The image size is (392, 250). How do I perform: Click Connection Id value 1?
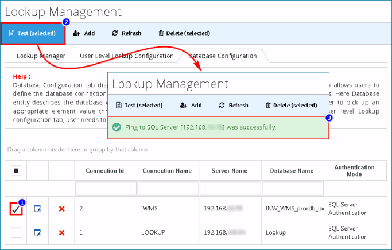pyautogui.click(x=81, y=232)
